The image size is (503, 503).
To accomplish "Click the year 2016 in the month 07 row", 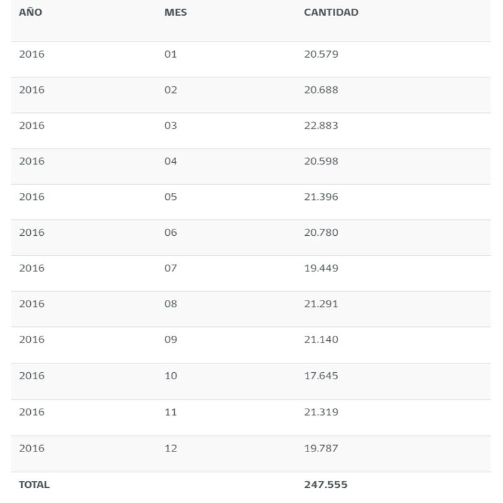I will tap(32, 268).
